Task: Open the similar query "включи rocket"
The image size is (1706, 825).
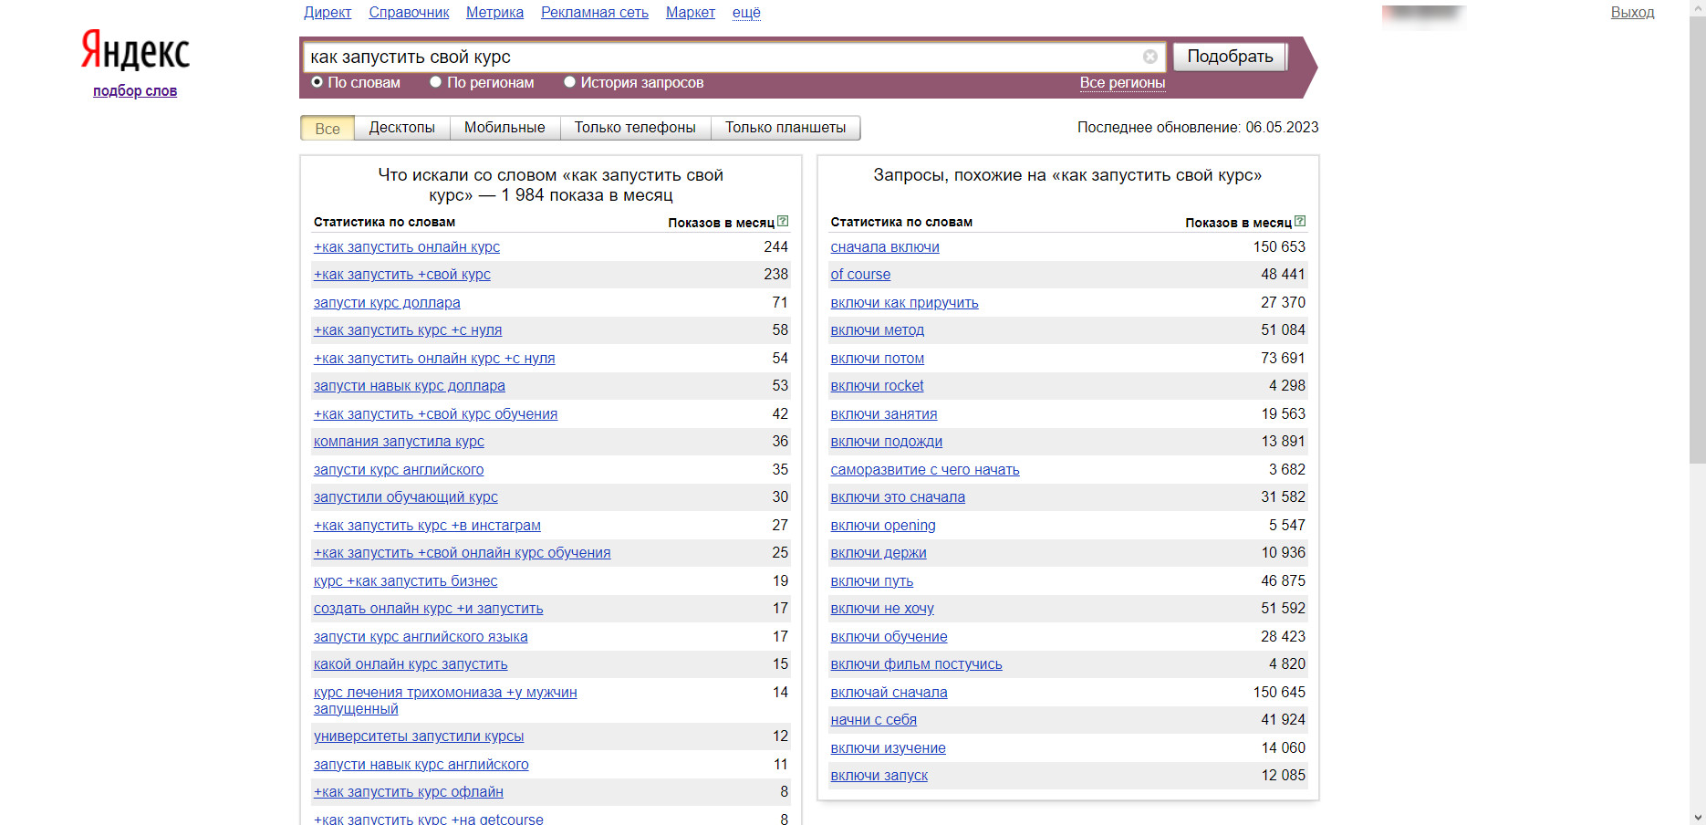Action: pyautogui.click(x=877, y=386)
